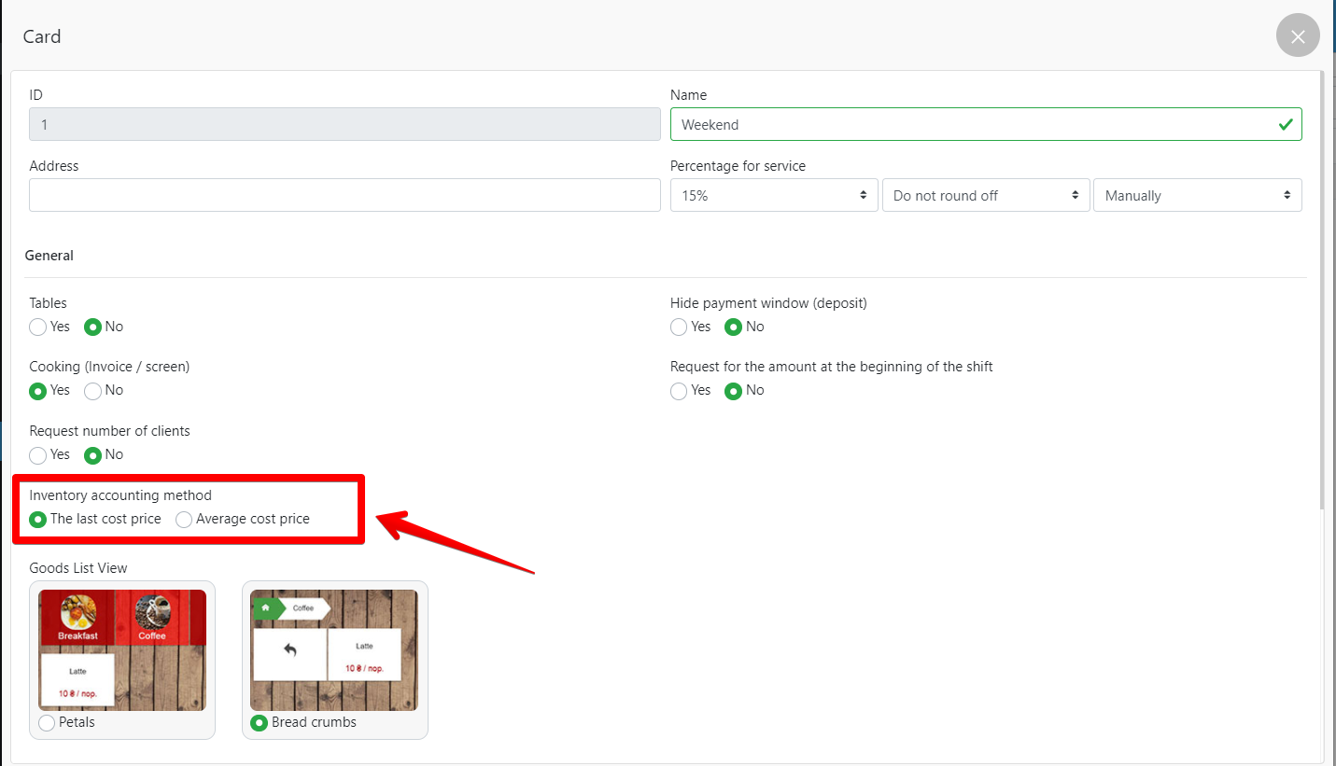Viewport: 1336px width, 766px height.
Task: Expand the 'Do not round off' dropdown
Action: coord(985,195)
